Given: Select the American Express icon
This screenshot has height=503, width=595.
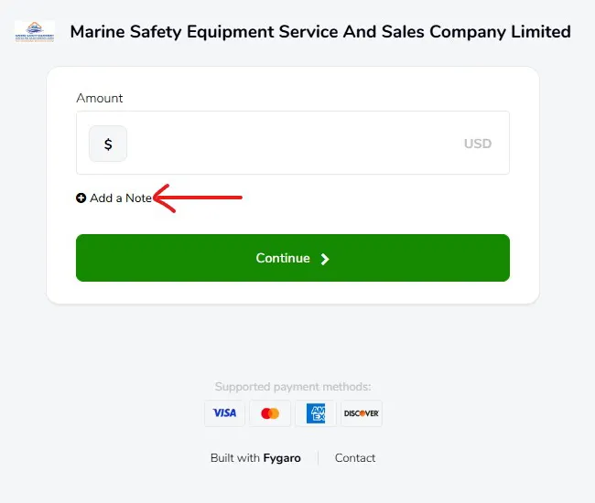Looking at the screenshot, I should click(x=316, y=413).
